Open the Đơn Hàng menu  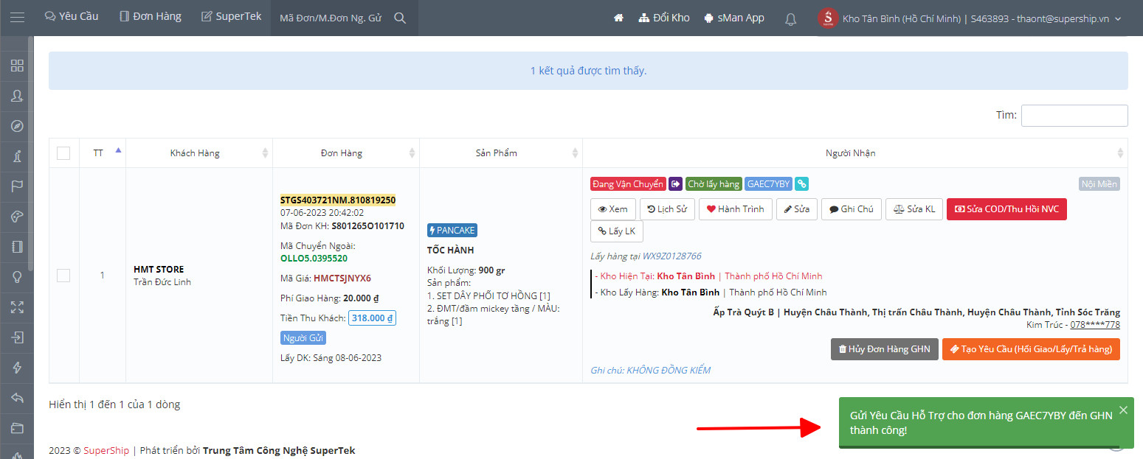[151, 16]
